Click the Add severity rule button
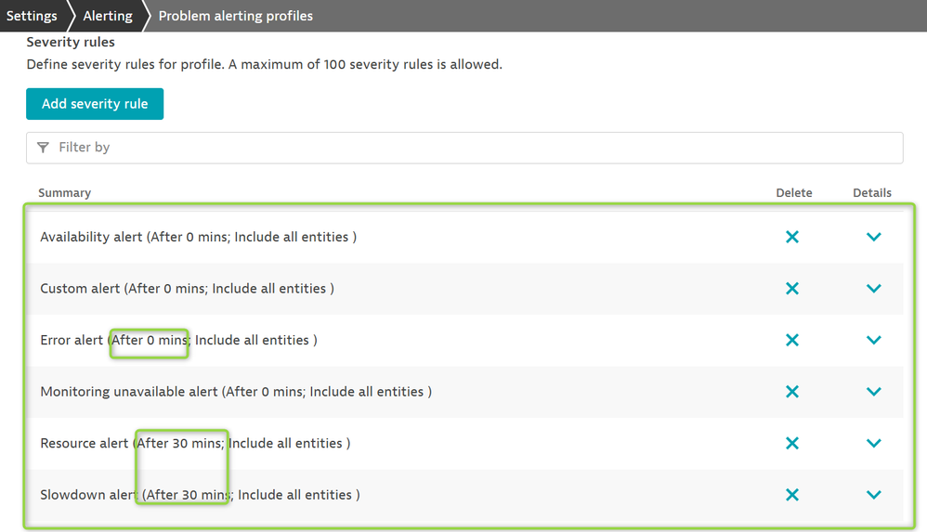Screen dimensions: 927x532 95,104
